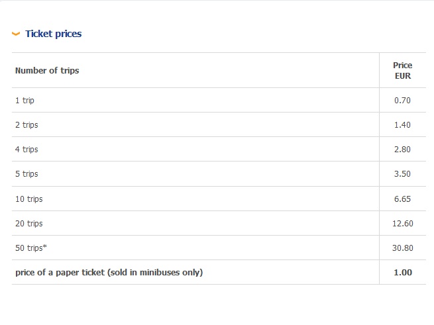Click the 0.70 price cell
This screenshot has width=434, height=325.
click(x=402, y=101)
